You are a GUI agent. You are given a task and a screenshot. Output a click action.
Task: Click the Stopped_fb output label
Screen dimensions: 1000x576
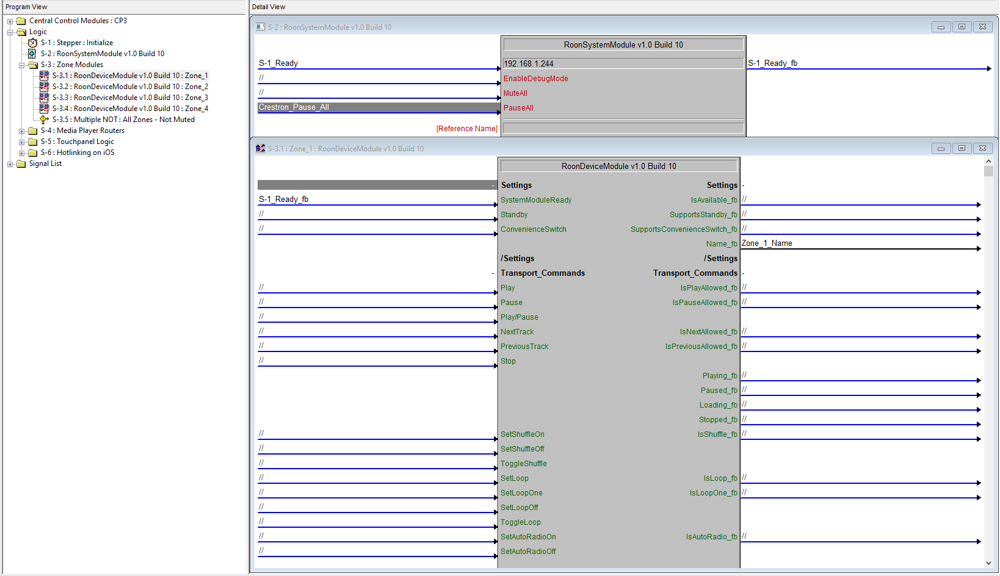(x=718, y=420)
